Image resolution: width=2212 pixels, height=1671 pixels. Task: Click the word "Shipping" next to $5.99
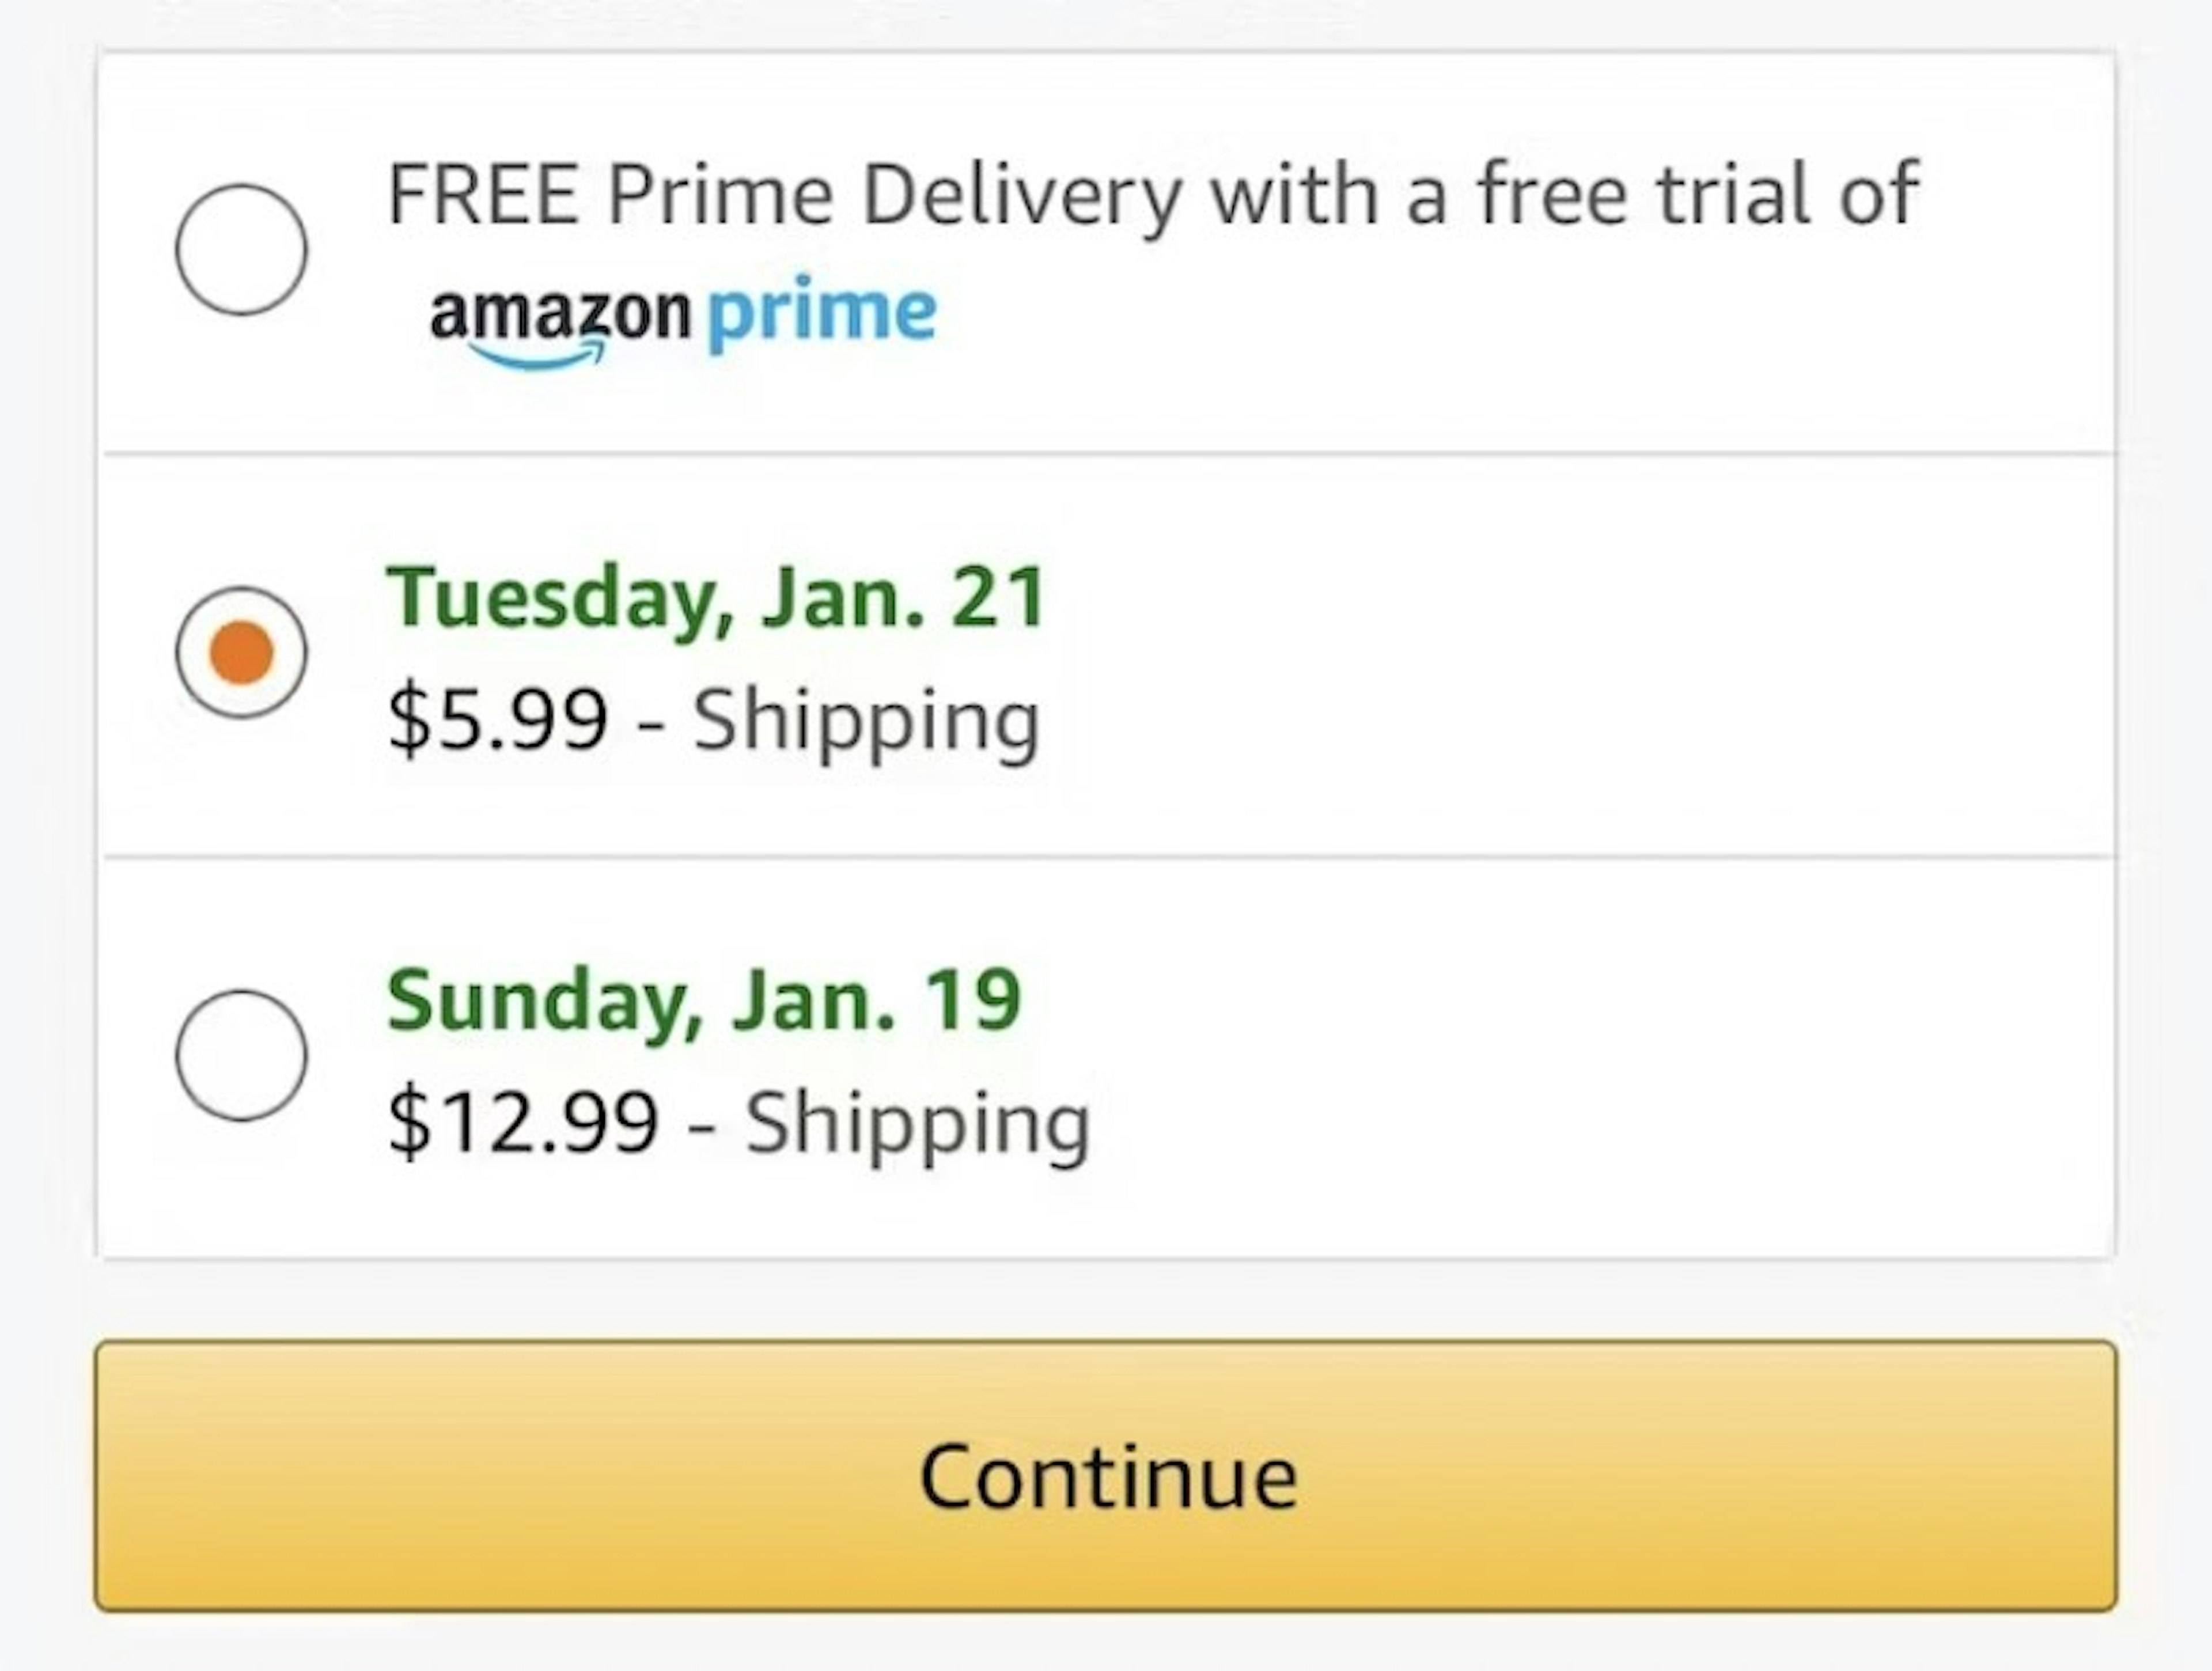tap(866, 722)
